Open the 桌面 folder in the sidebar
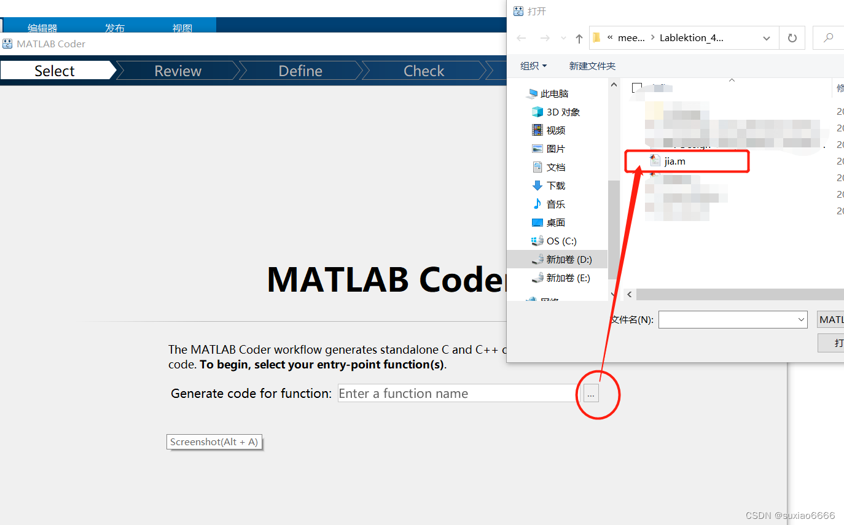844x525 pixels. pos(549,222)
